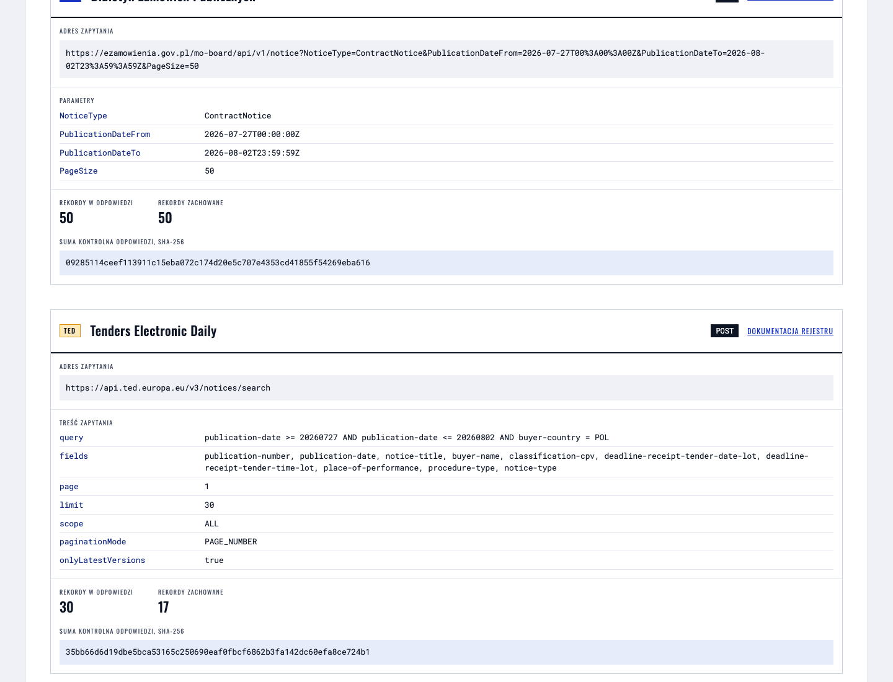Viewport: 893px width, 682px height.
Task: Select the "ContractNotice" value
Action: (238, 116)
